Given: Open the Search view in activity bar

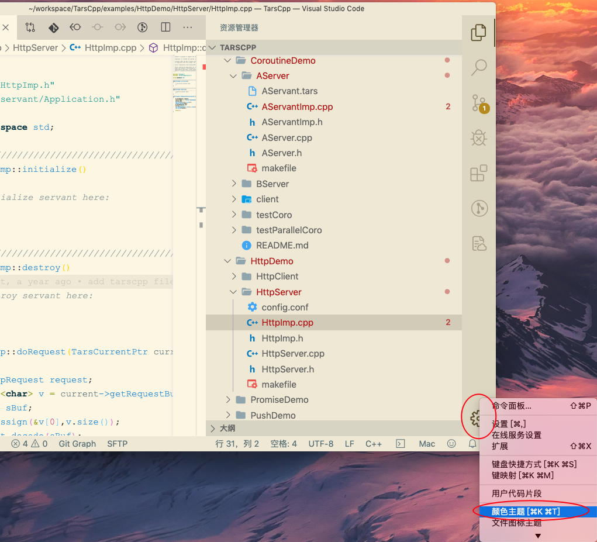Looking at the screenshot, I should [478, 68].
